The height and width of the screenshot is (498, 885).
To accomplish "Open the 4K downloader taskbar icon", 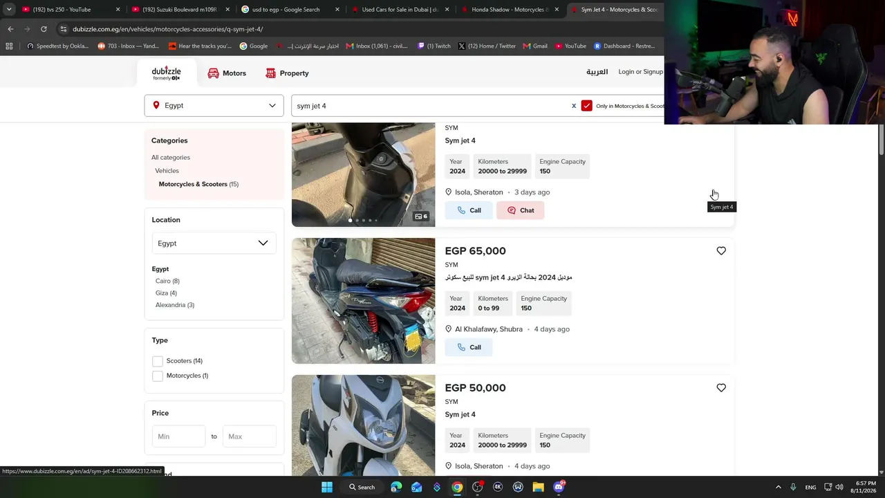I will (498, 487).
